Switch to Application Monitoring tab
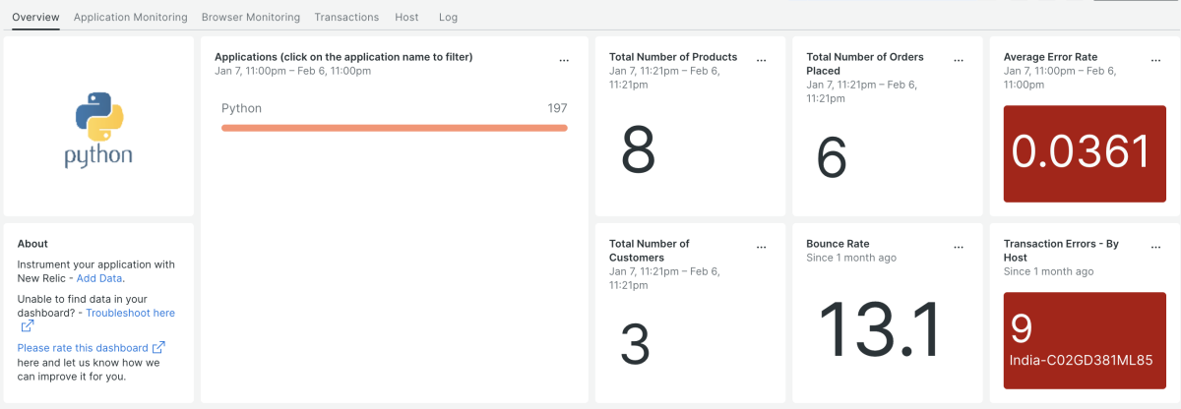This screenshot has height=409, width=1181. 130,17
